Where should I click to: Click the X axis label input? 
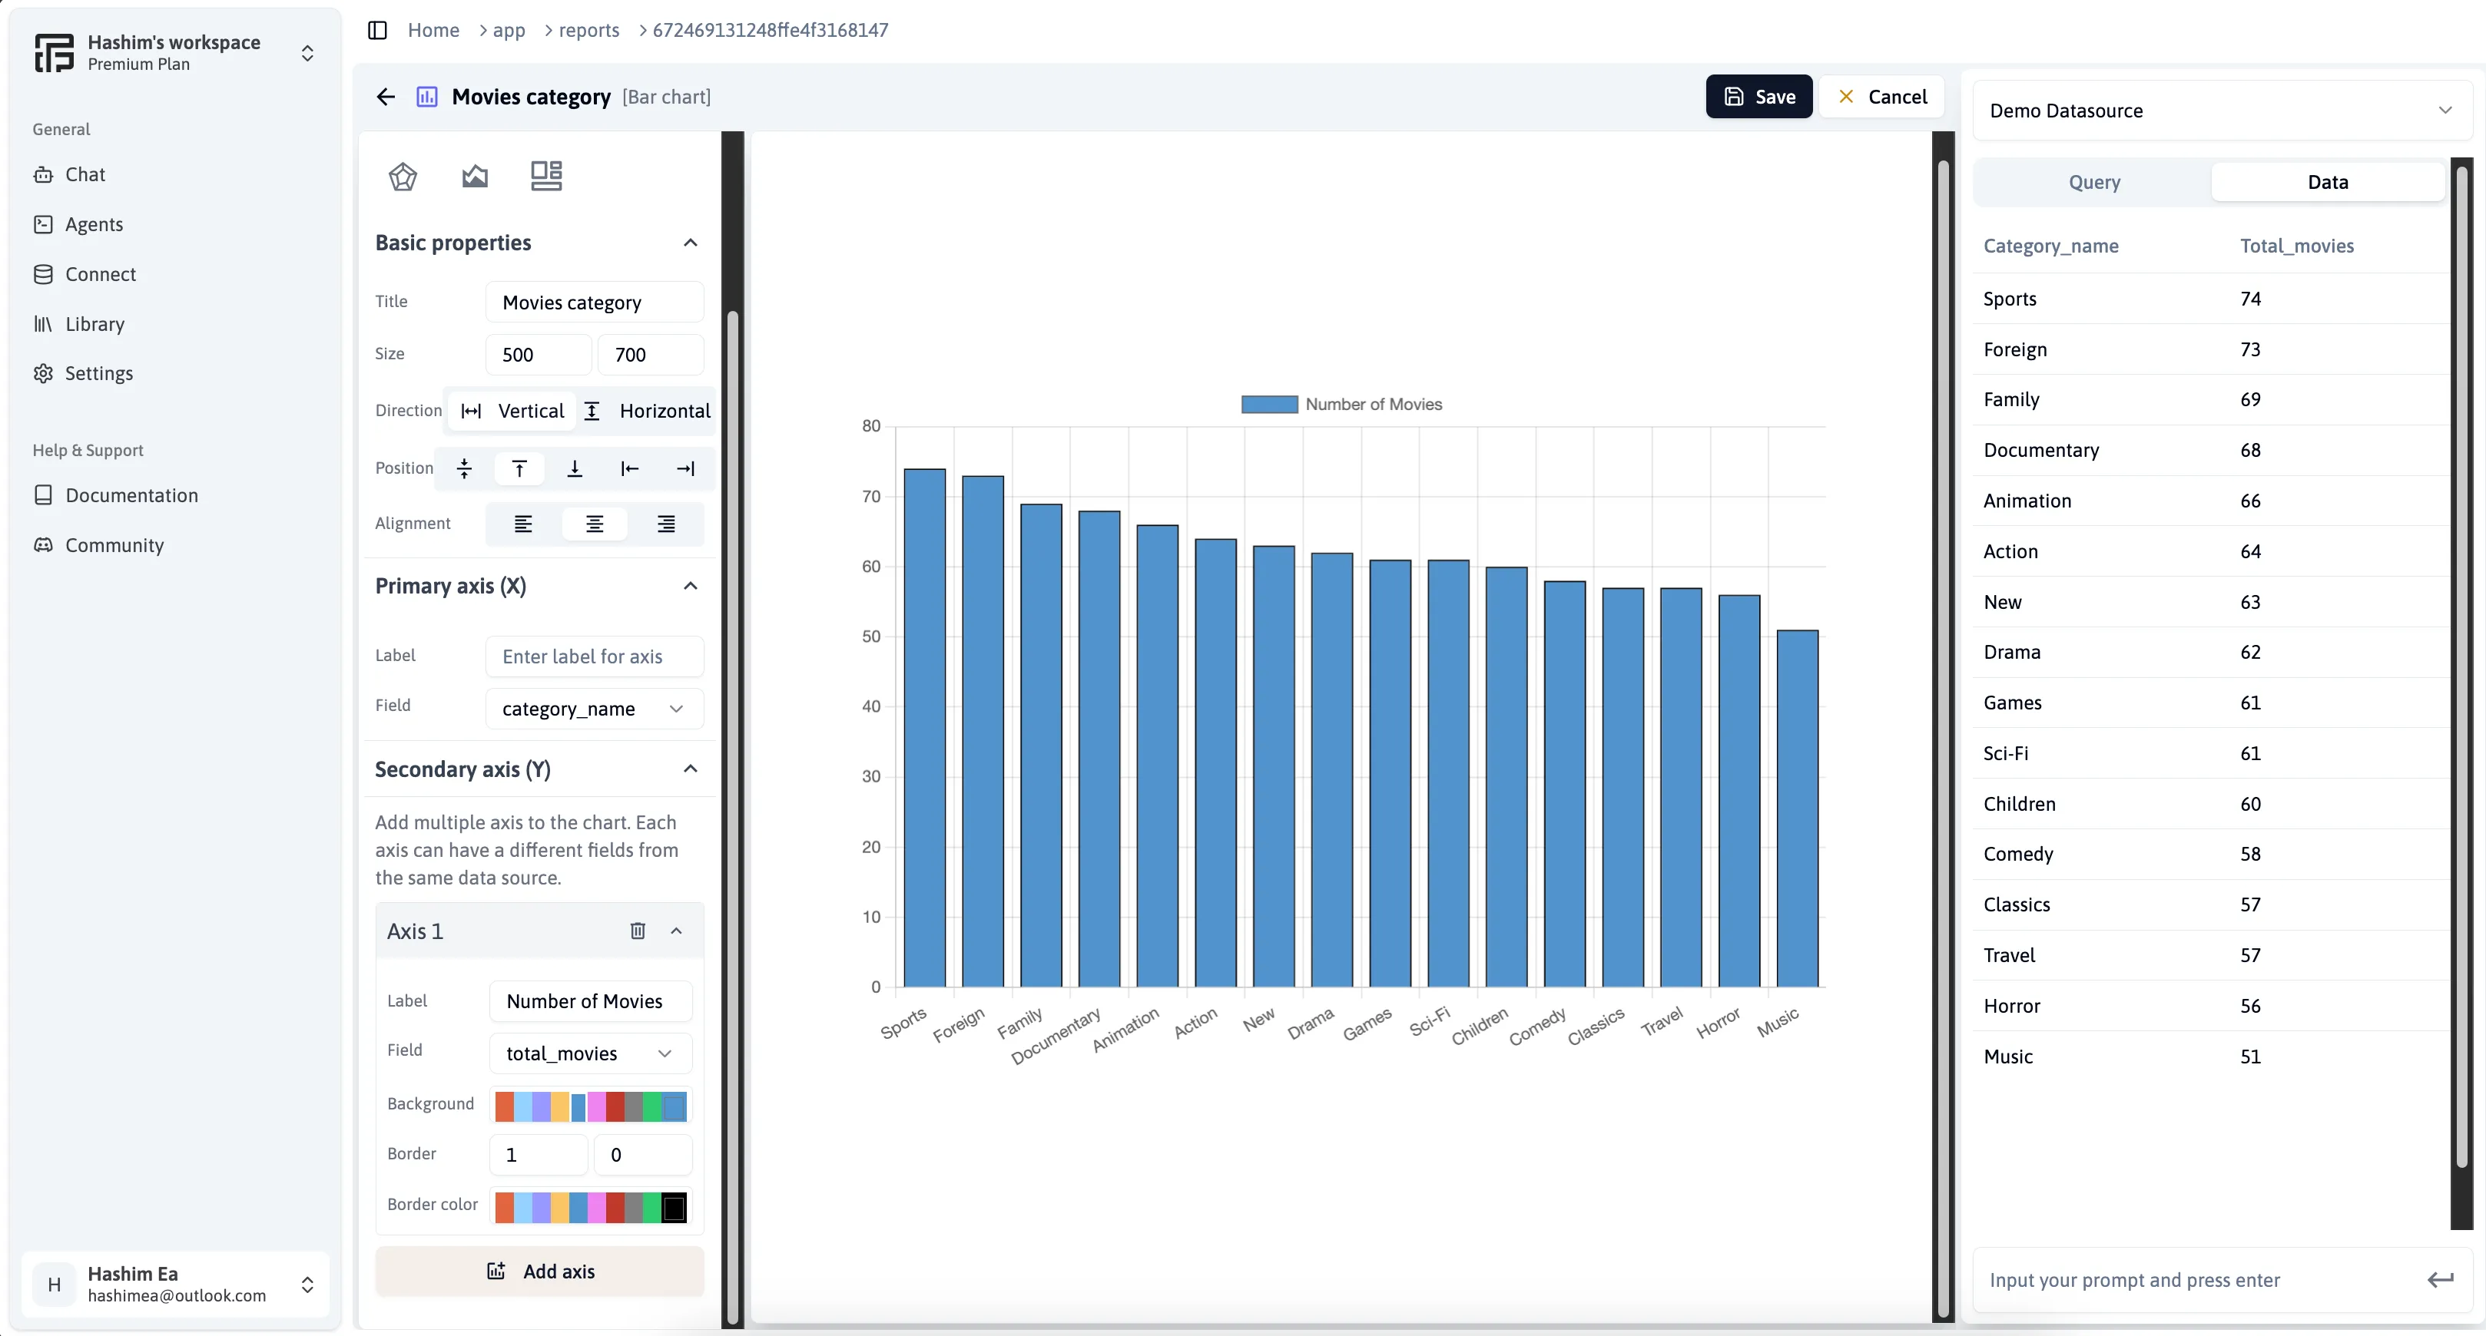(595, 657)
